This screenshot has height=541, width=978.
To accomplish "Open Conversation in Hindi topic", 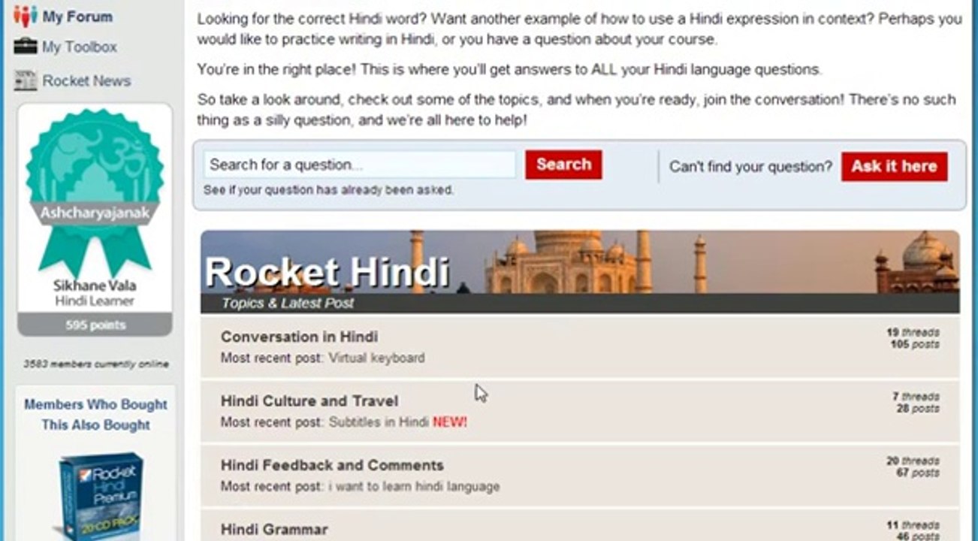I will click(x=299, y=337).
